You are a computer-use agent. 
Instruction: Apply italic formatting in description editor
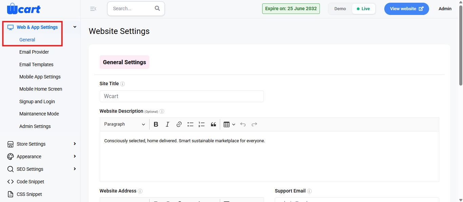click(167, 124)
